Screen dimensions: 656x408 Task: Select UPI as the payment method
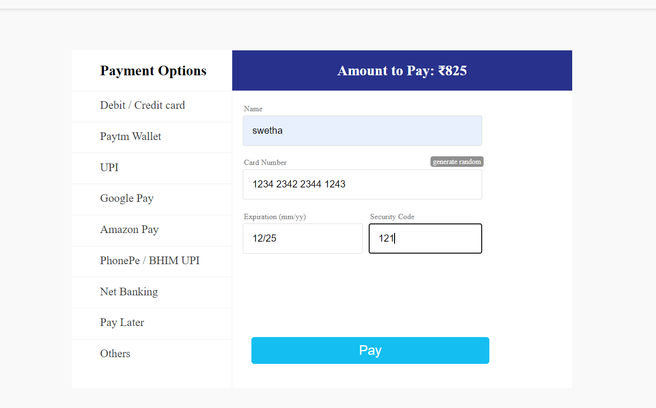(x=109, y=168)
